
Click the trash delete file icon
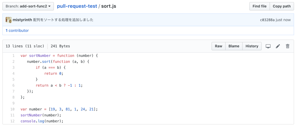(x=287, y=46)
